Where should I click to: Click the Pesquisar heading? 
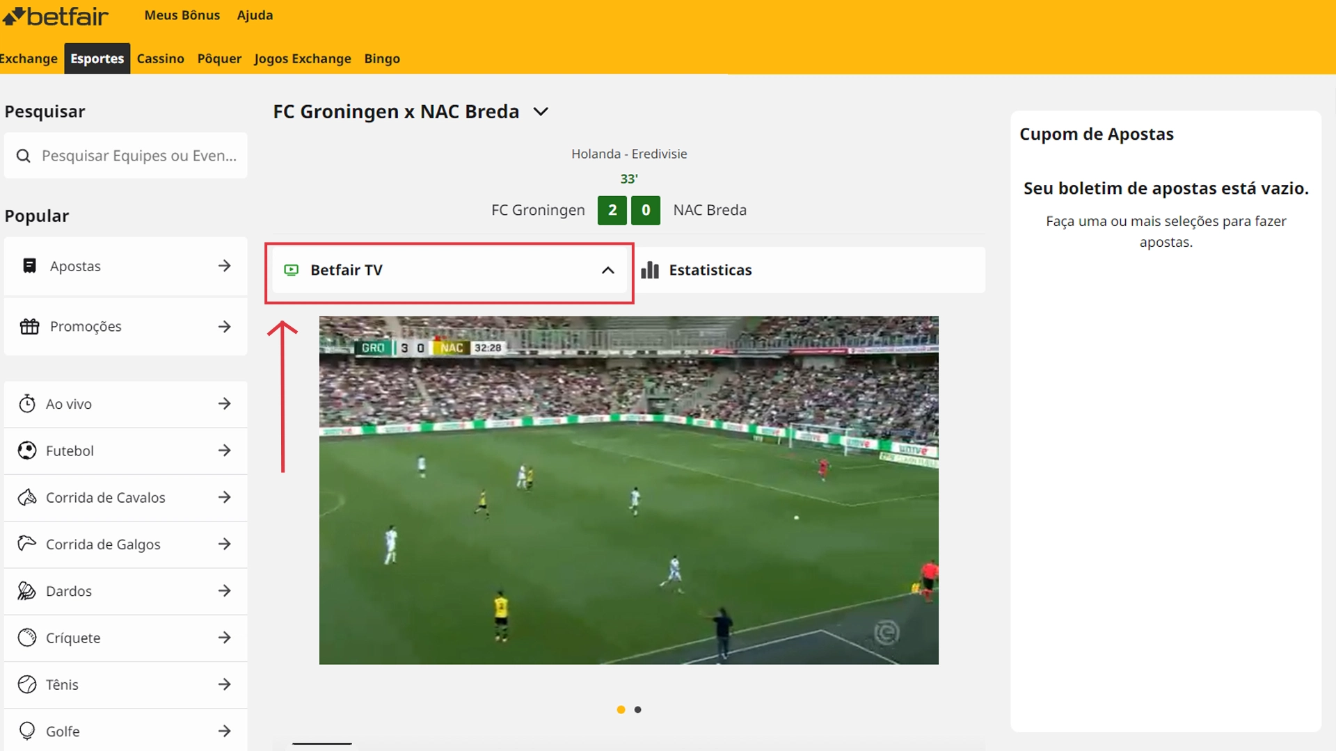pyautogui.click(x=45, y=112)
